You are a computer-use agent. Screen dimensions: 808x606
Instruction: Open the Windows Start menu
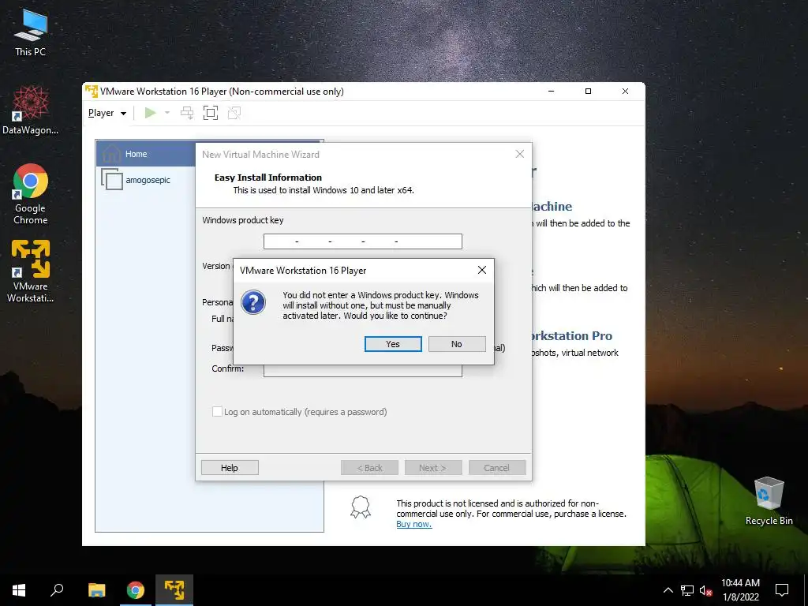19,590
